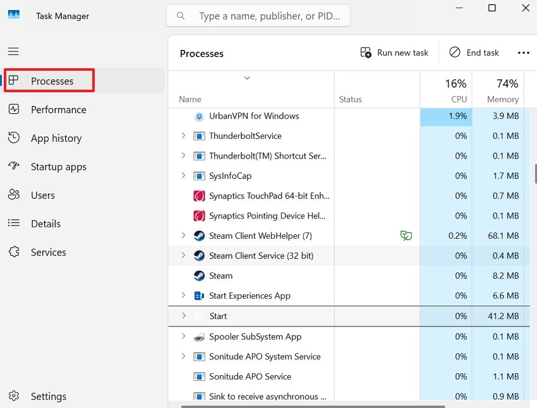
Task: Expand the Start Experiences App entry
Action: [183, 296]
